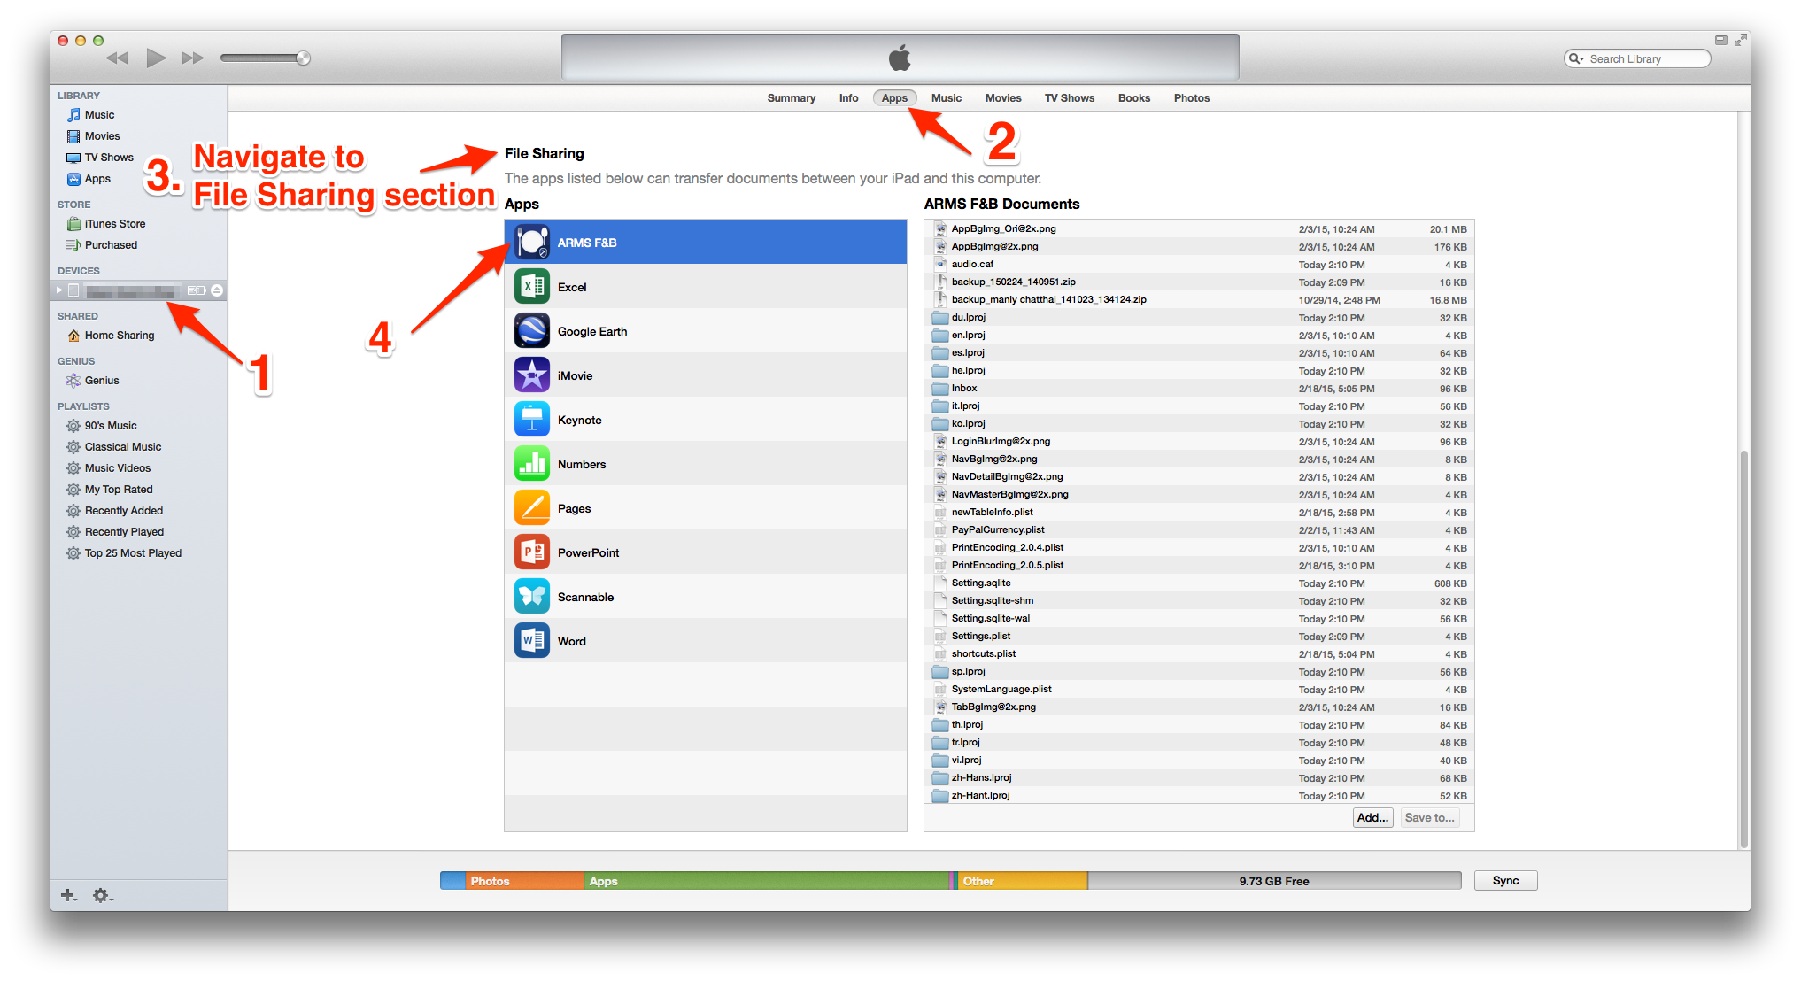Viewport: 1801px width, 981px height.
Task: Click the rewind playback button
Action: tap(117, 58)
